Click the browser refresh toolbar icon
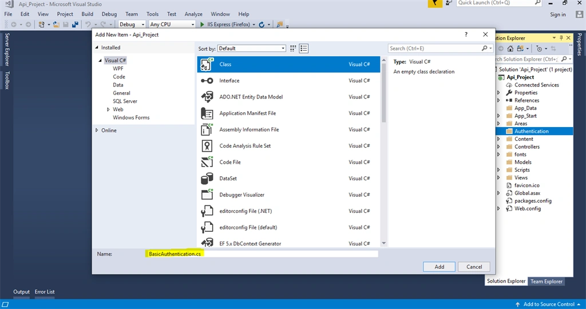 (x=262, y=24)
